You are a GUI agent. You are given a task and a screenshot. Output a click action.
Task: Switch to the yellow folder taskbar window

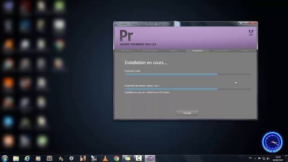(127, 158)
